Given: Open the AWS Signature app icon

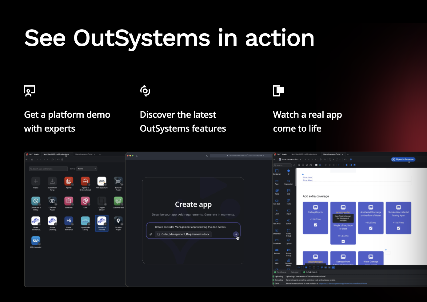Looking at the screenshot, I should pyautogui.click(x=102, y=181).
